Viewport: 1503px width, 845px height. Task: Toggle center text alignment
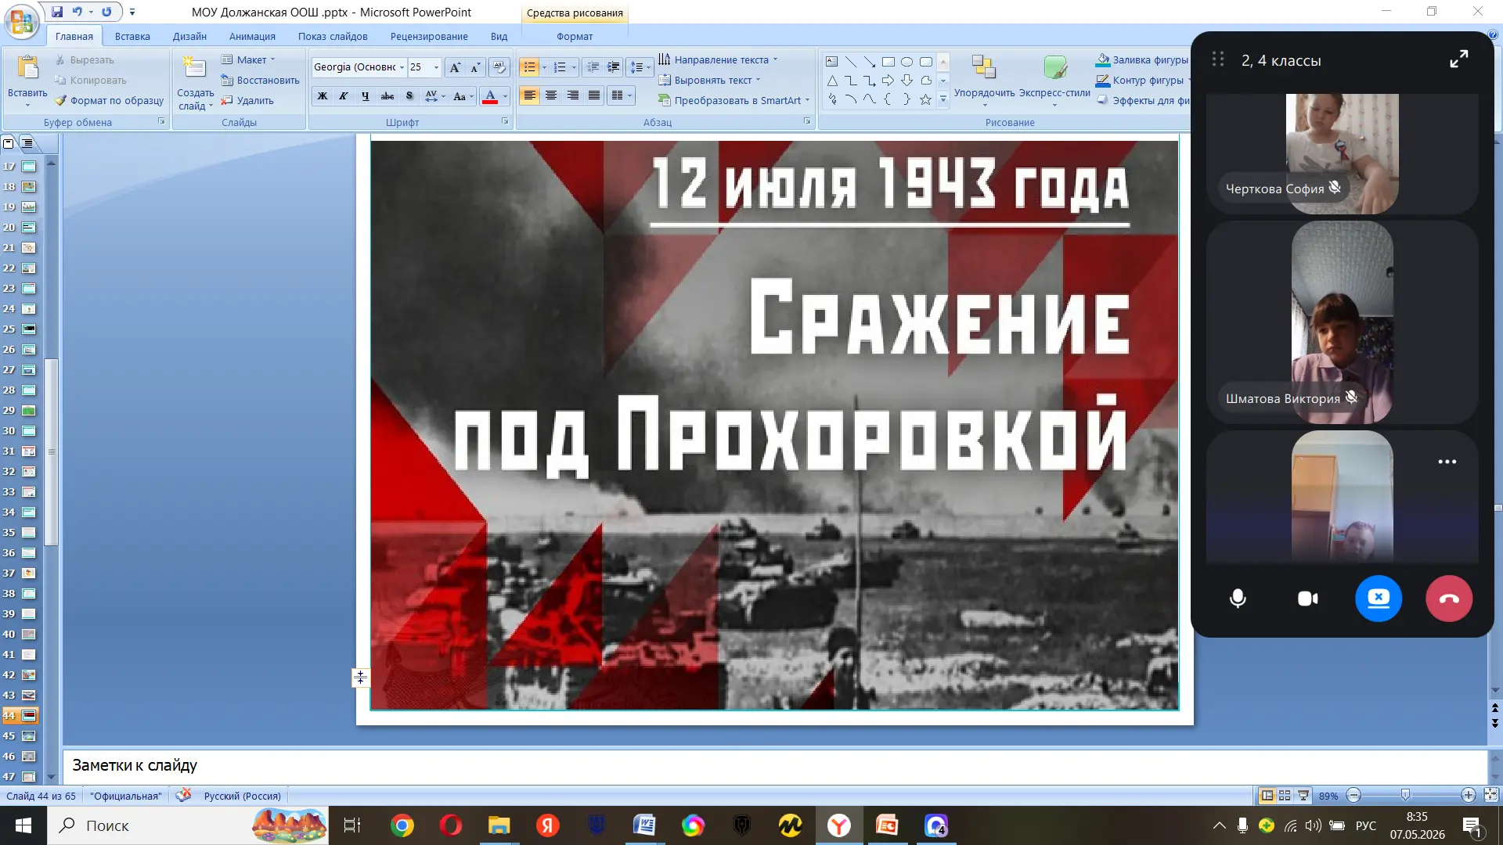coord(551,95)
